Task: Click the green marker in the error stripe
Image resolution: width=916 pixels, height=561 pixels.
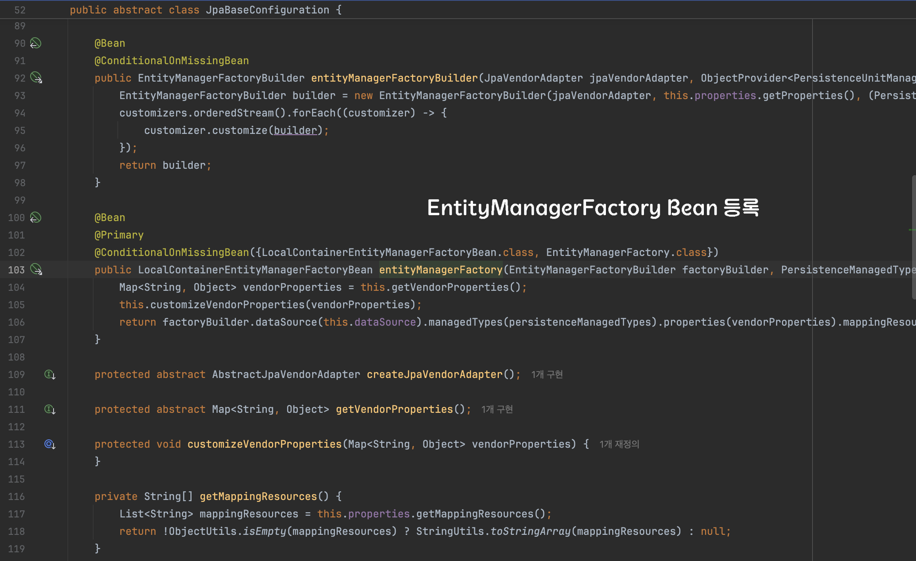Action: [x=912, y=229]
